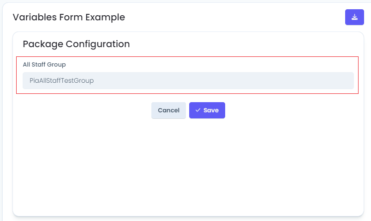Focus the All Staff Group input field

[188, 80]
